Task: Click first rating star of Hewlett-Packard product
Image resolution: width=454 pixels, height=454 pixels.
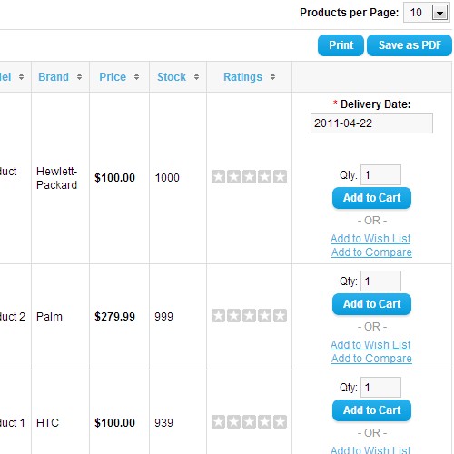Action: click(x=218, y=177)
